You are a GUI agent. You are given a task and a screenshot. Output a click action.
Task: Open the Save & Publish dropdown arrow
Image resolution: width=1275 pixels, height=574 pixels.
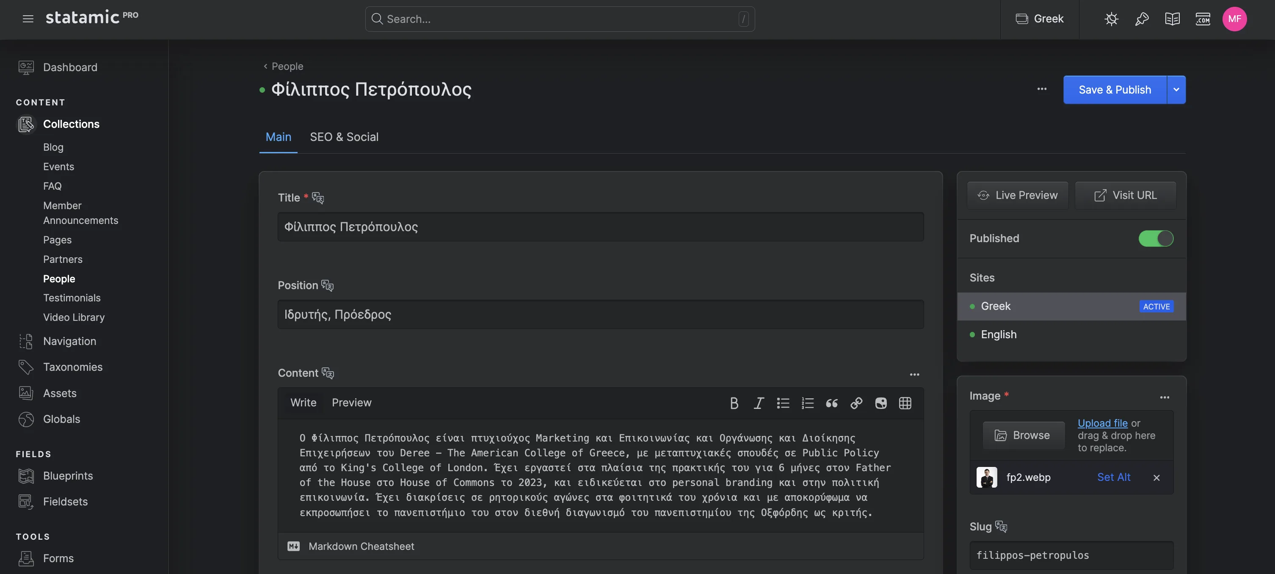[1177, 90]
